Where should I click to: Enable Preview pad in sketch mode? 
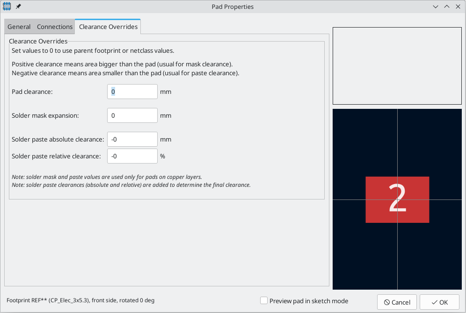264,301
